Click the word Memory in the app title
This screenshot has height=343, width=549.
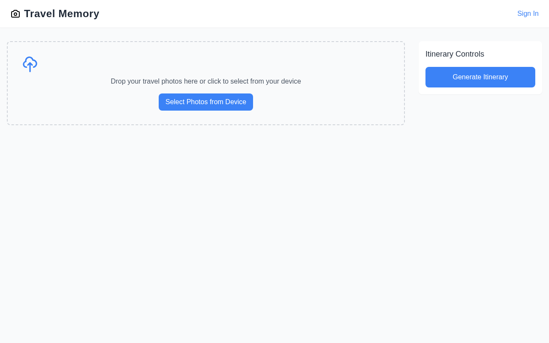pos(78,14)
